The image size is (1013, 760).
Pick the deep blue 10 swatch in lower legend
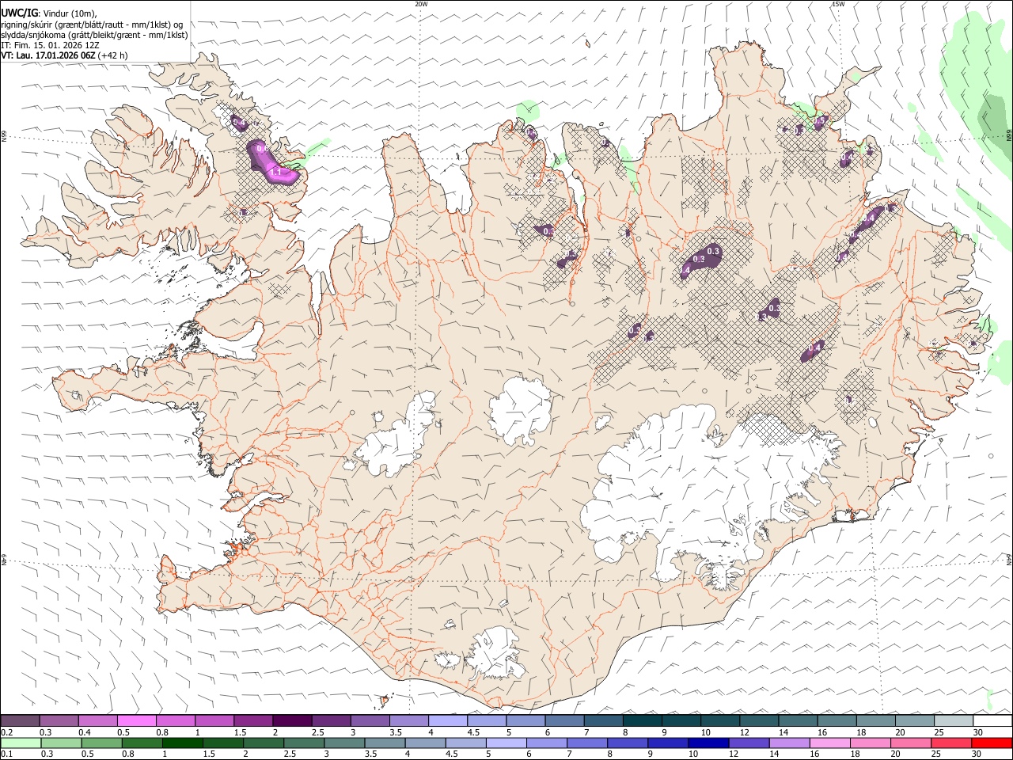708,743
